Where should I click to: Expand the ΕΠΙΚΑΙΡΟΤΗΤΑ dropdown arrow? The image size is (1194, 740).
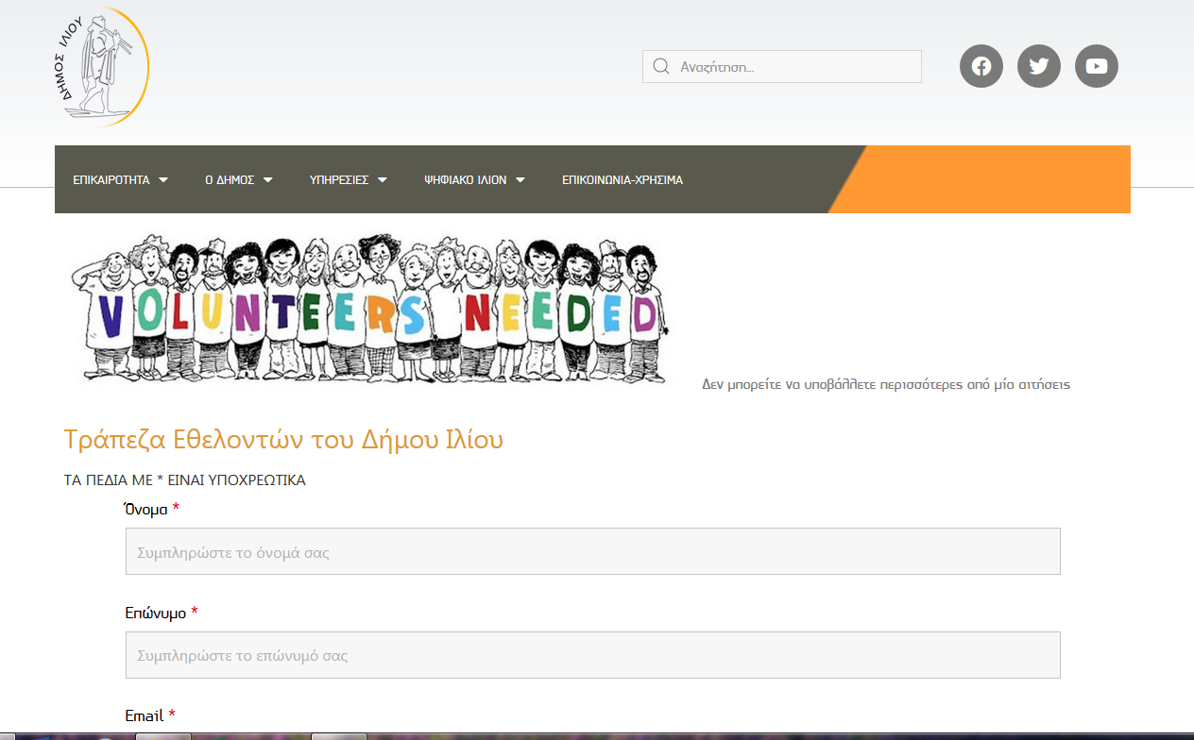point(163,180)
